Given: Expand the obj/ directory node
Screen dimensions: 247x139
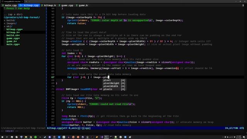Looking at the screenshot, I should pos(8,26).
